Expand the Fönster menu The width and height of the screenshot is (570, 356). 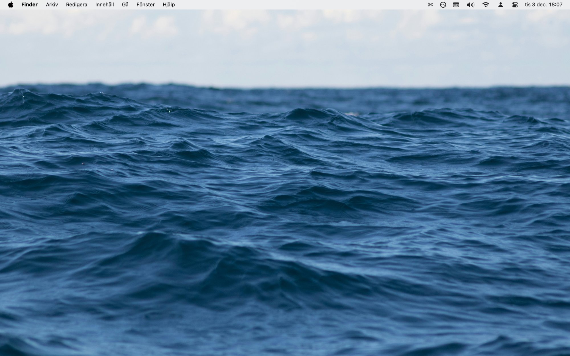[145, 5]
